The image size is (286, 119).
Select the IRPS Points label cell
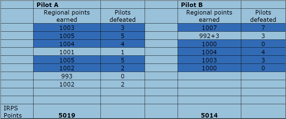(17, 111)
